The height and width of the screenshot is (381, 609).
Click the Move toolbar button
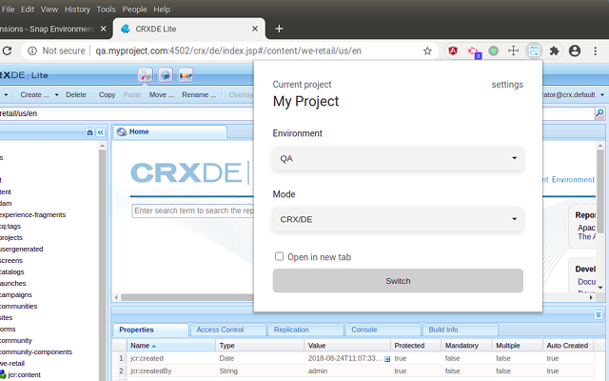click(161, 95)
